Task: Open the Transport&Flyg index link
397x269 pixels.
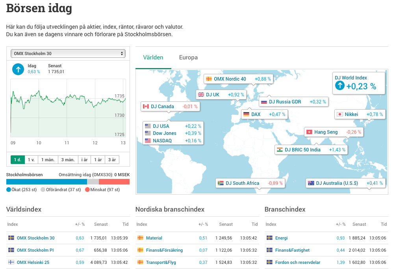Action: coord(161,262)
